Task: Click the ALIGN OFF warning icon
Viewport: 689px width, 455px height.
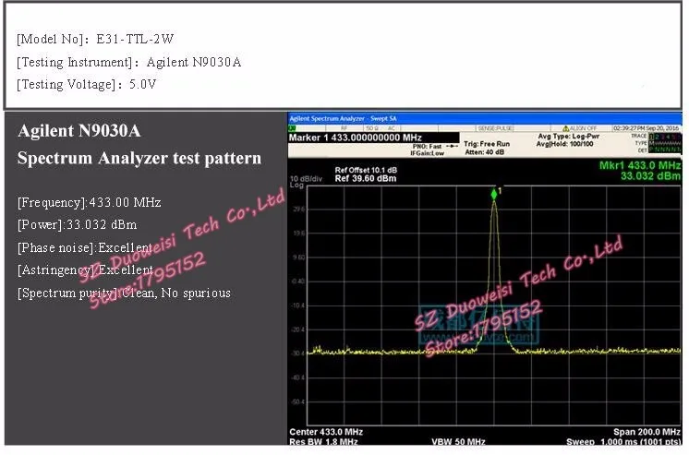Action: [566, 128]
